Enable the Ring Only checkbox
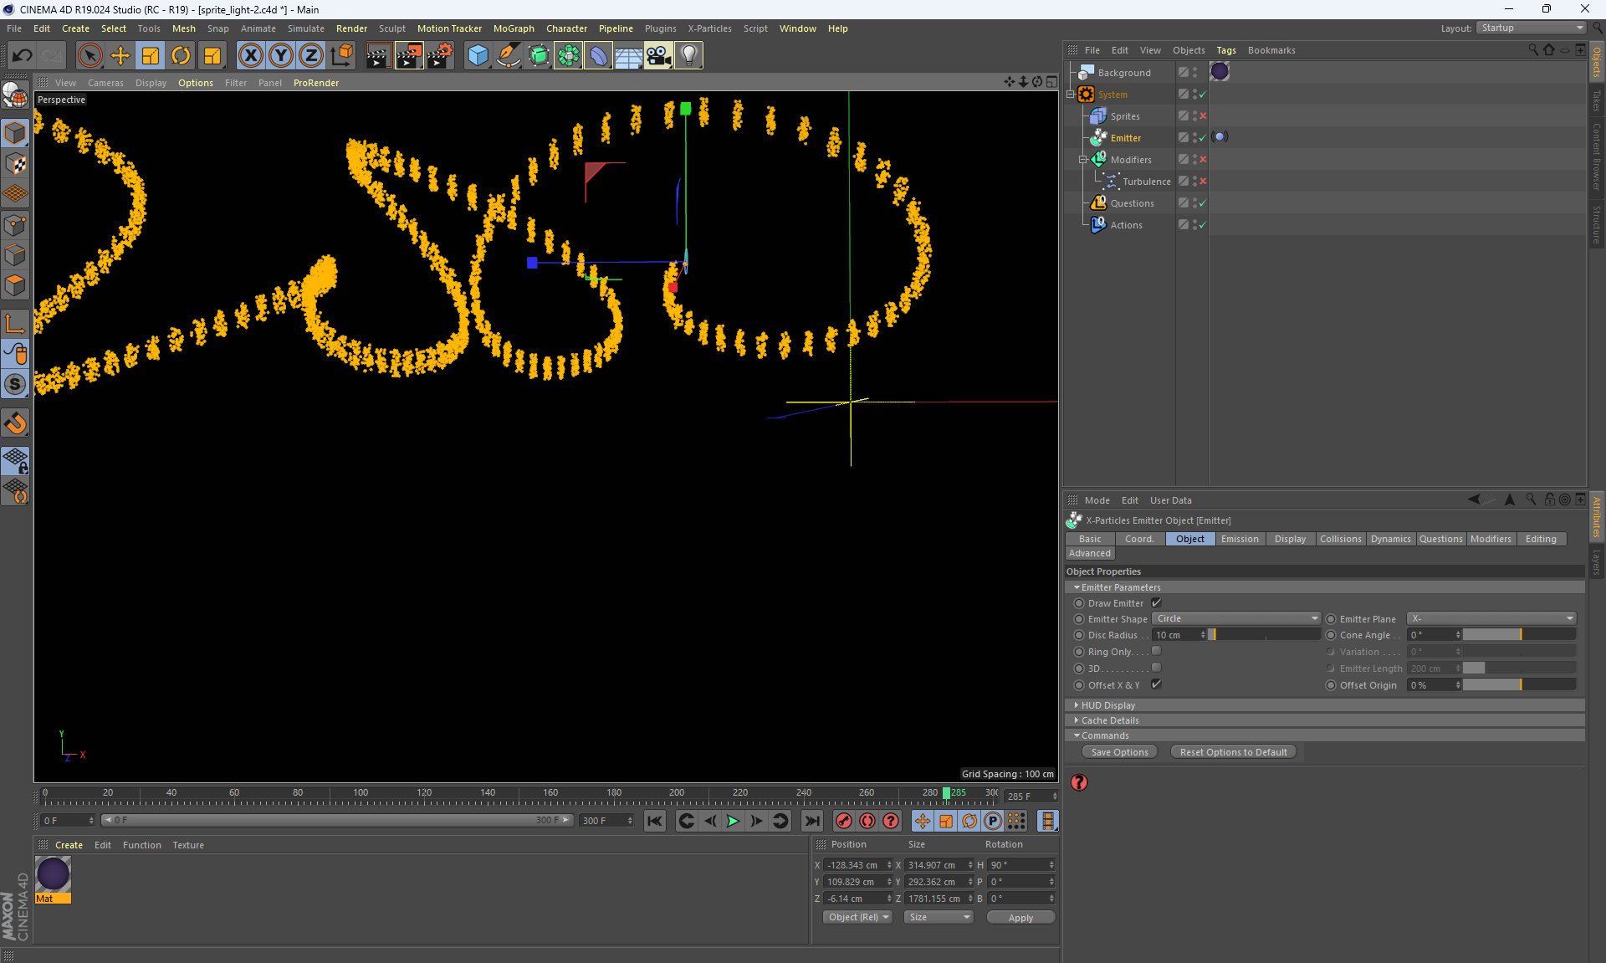Image resolution: width=1606 pixels, height=963 pixels. click(1156, 651)
